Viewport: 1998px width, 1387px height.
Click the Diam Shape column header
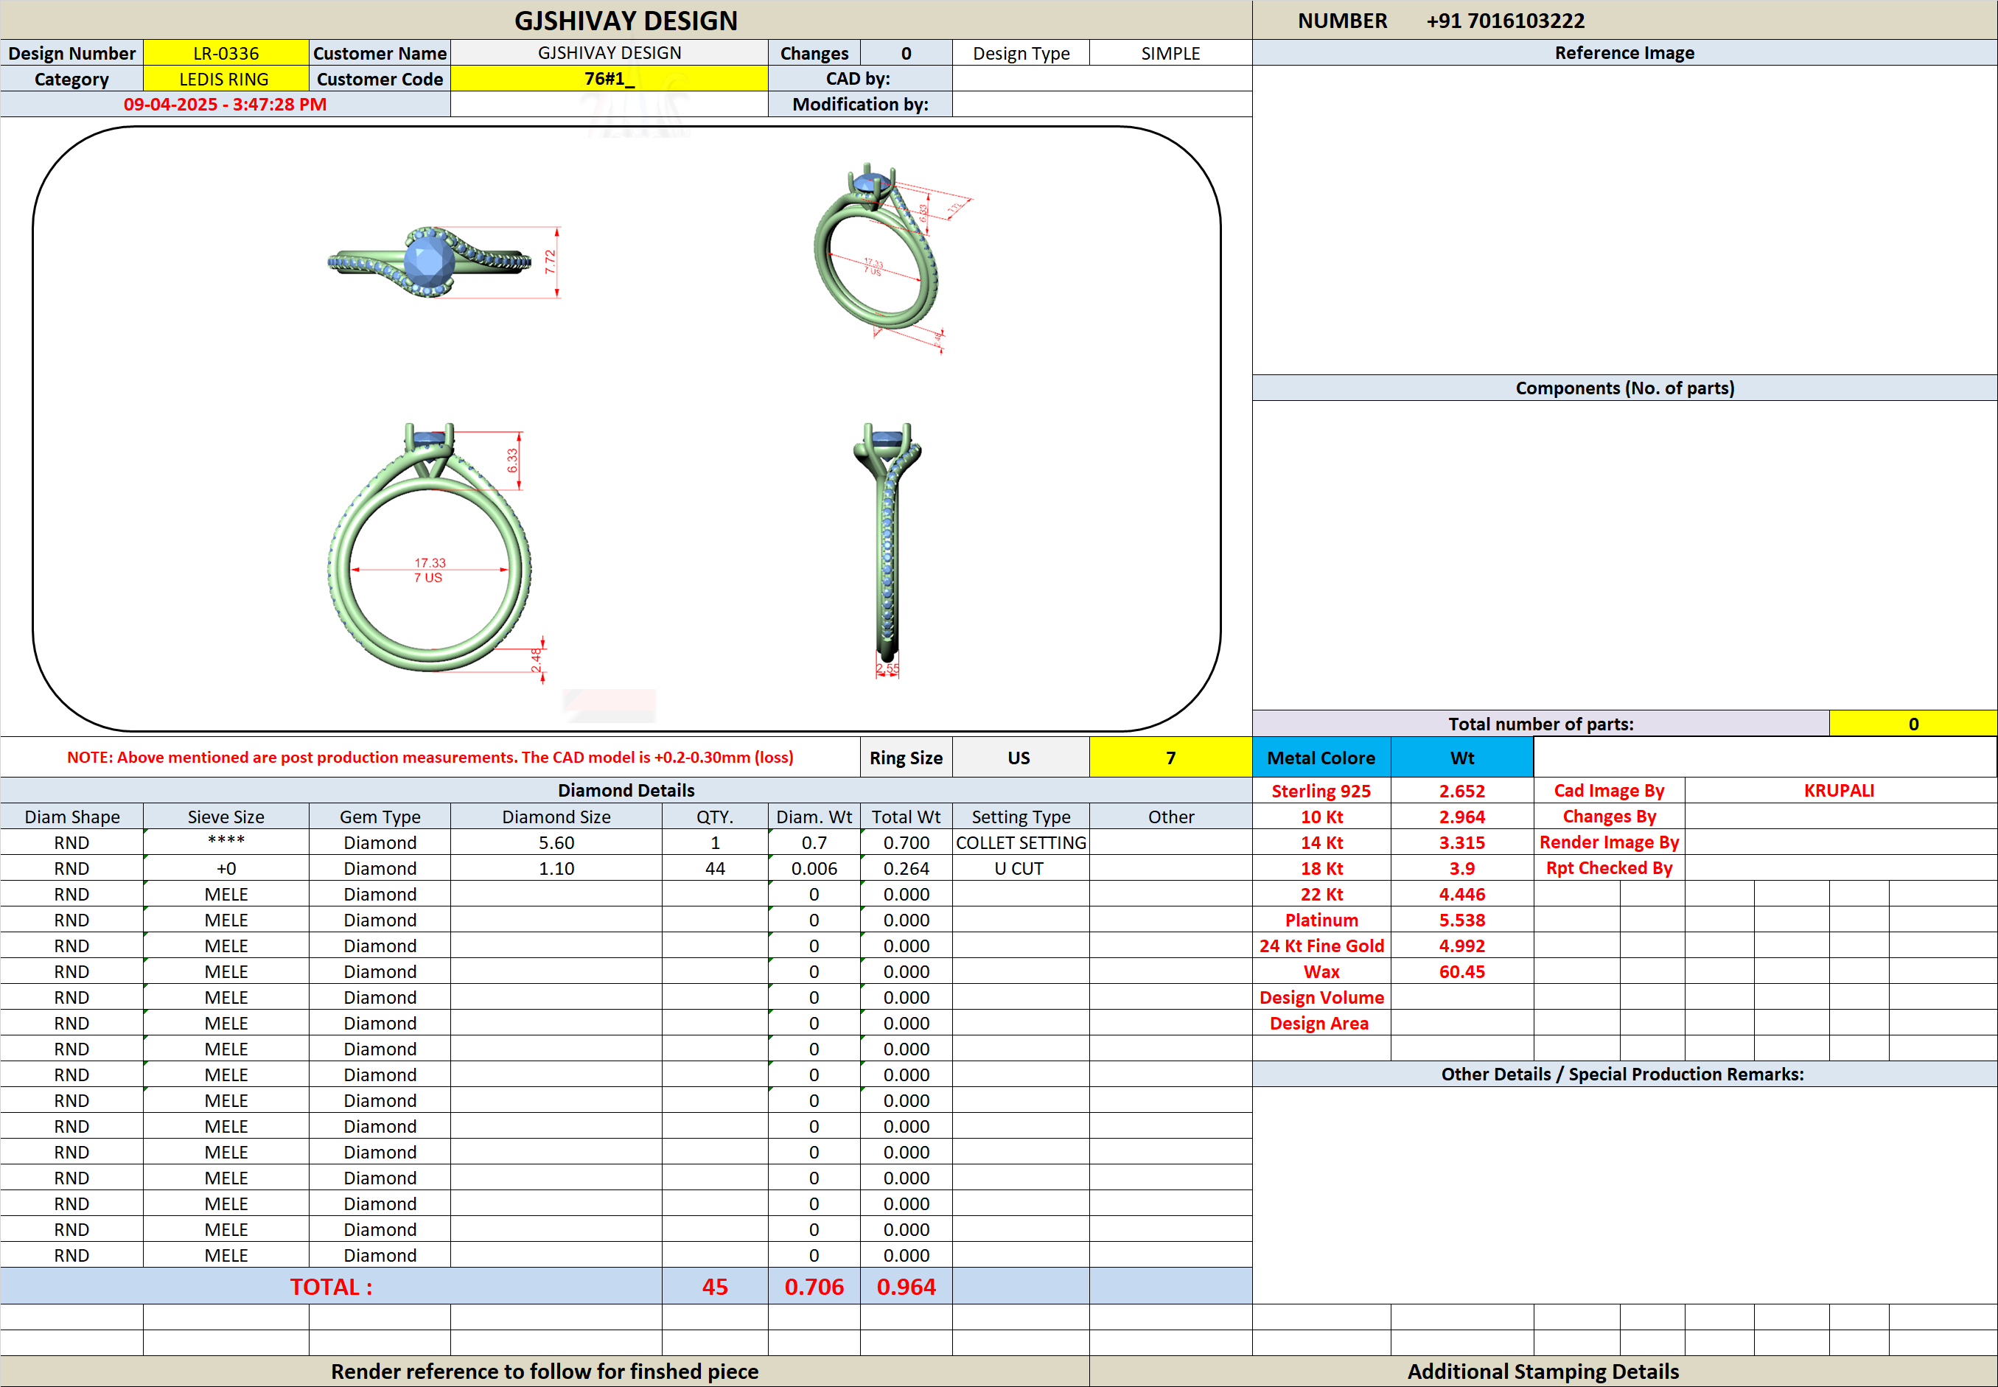(72, 817)
